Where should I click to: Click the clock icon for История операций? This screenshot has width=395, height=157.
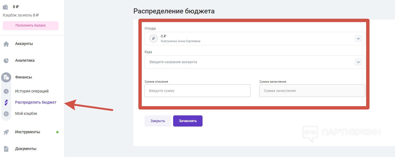[6, 91]
